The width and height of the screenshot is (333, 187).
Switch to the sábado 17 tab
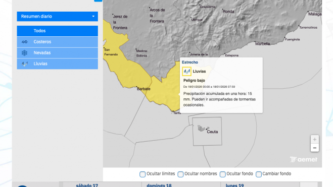(87, 185)
